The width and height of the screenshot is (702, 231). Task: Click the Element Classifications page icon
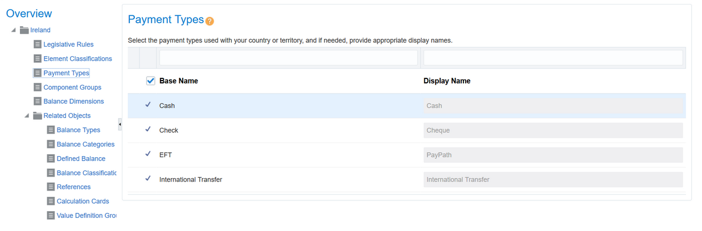tap(38, 58)
